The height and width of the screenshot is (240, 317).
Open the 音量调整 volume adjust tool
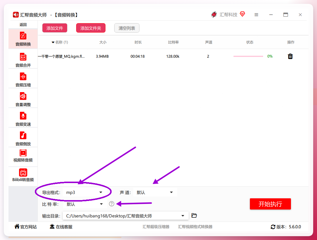[23, 99]
